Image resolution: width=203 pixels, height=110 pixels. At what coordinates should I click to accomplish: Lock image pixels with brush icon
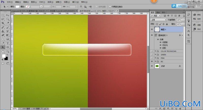(x=160, y=24)
